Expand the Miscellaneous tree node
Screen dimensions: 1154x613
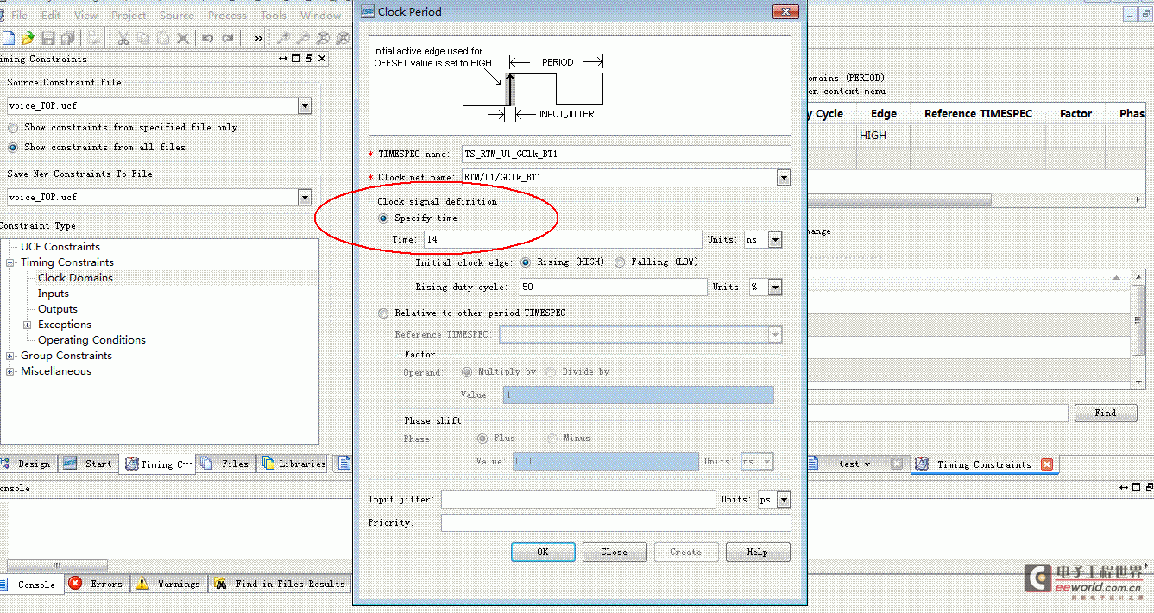coord(10,371)
